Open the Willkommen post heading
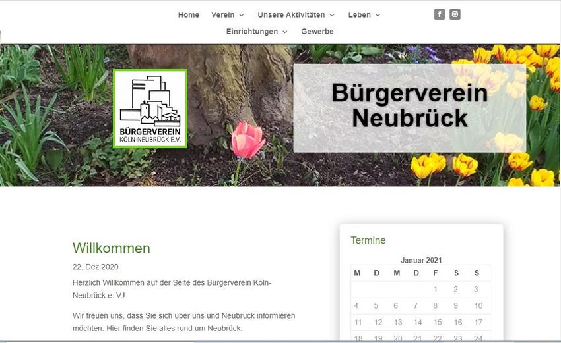561x343 pixels. pos(112,248)
